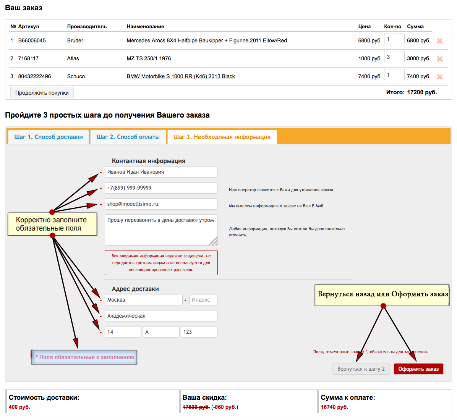The width and height of the screenshot is (457, 420).
Task: Open the MZ TS 250/1 1976 link
Action: (x=149, y=58)
